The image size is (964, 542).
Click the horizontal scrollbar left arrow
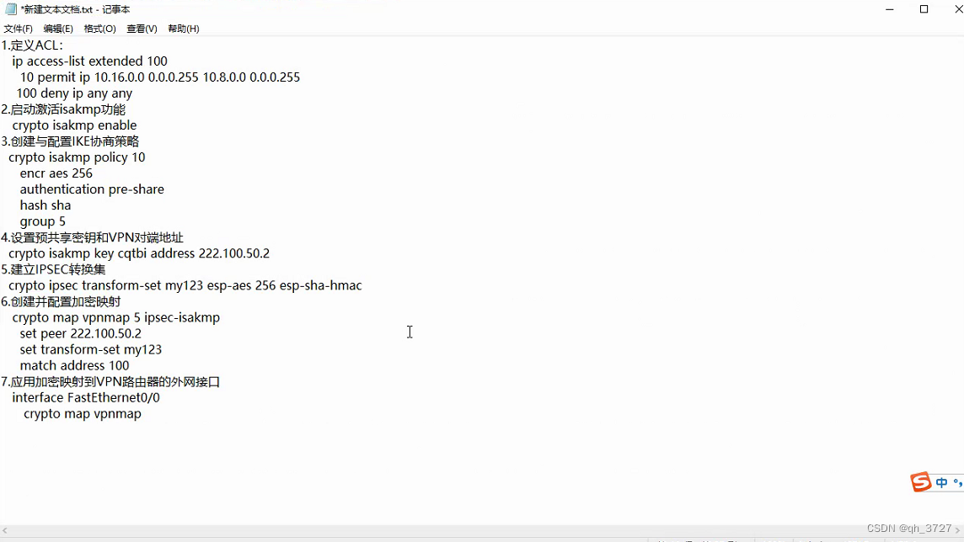[5, 530]
